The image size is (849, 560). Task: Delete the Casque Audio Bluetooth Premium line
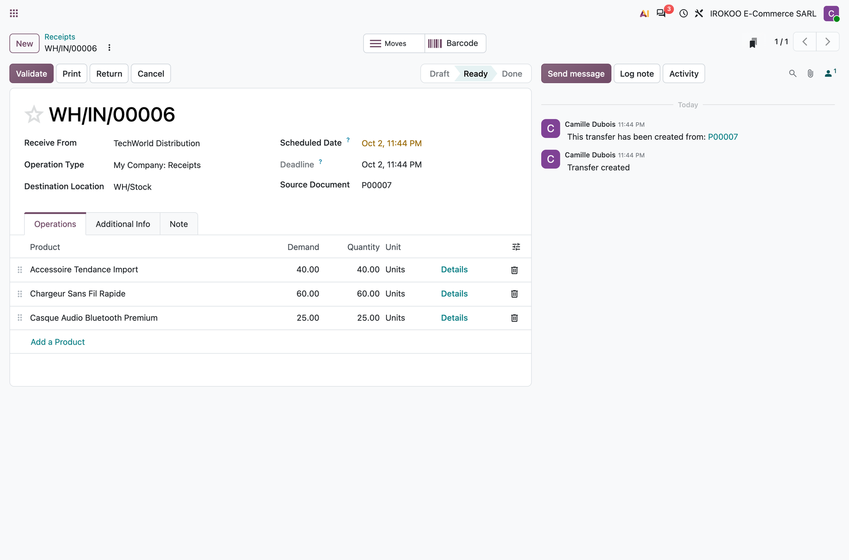[514, 318]
